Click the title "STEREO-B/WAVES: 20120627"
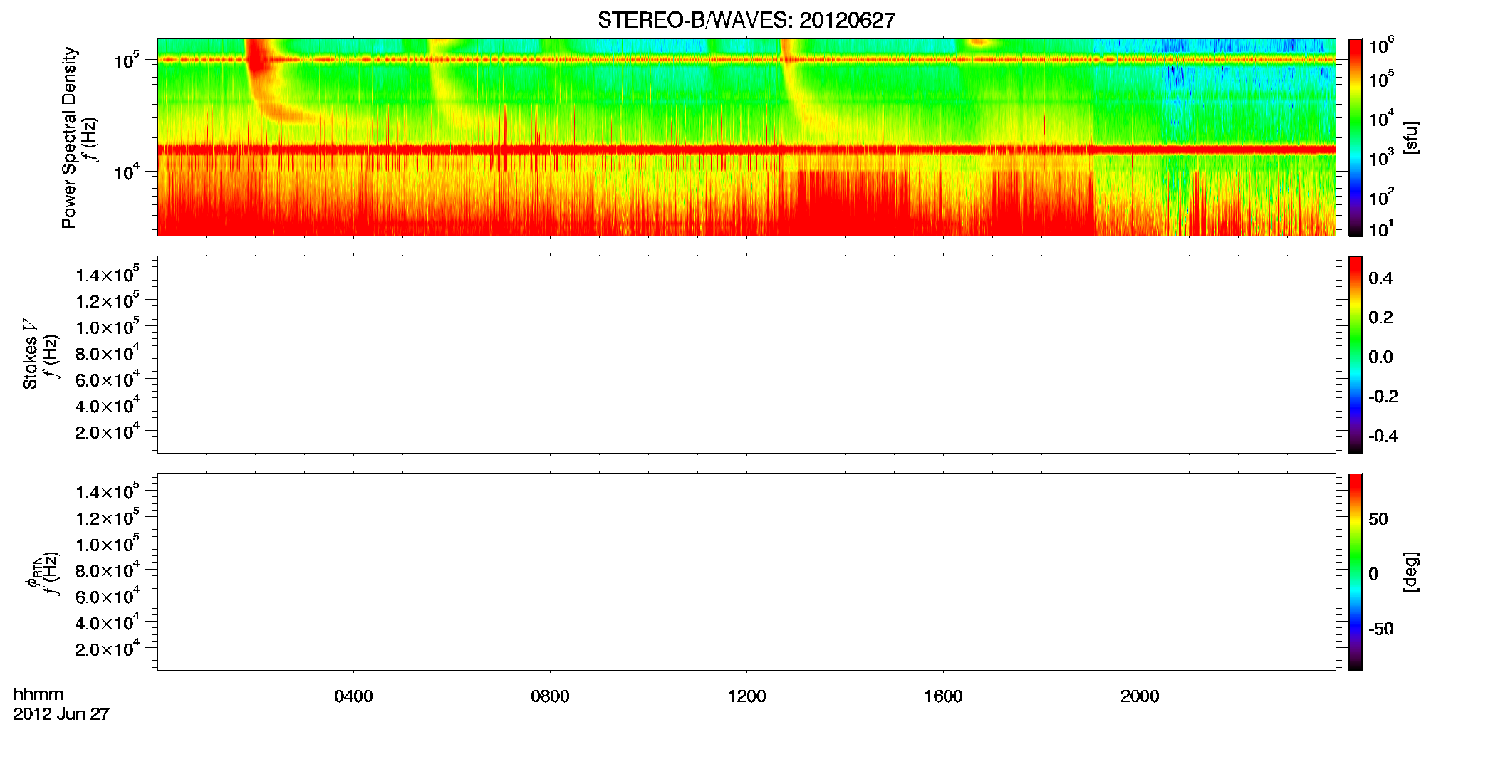 746,21
